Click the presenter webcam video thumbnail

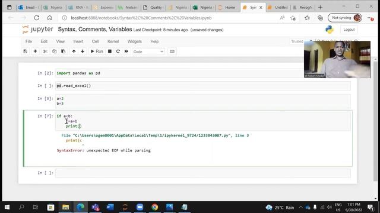pyautogui.click(x=337, y=59)
